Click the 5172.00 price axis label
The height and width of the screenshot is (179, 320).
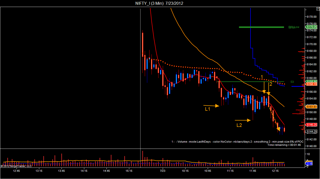click(311, 37)
